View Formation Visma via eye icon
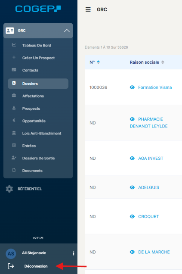This screenshot has width=182, height=274. 132,87
